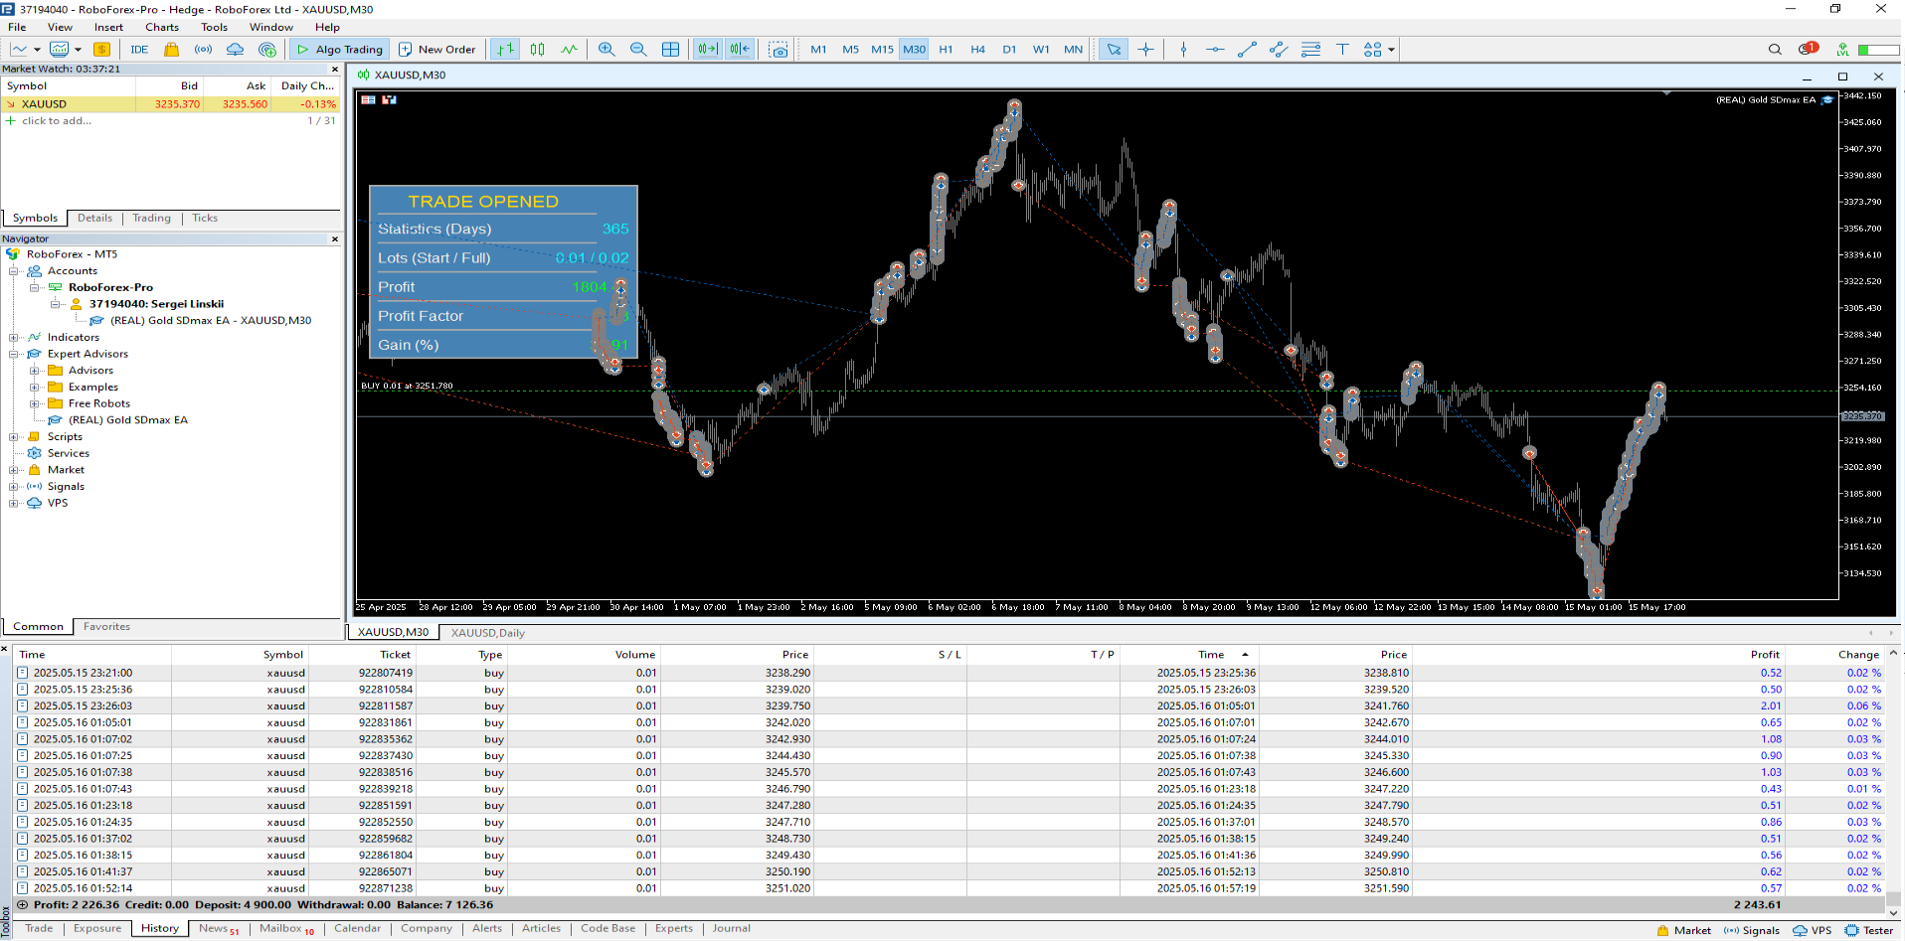This screenshot has height=941, width=1905.
Task: Open the connection status bars indicator
Action: 1878,49
